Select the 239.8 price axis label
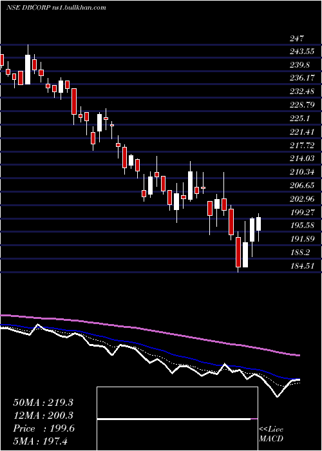 (299, 65)
